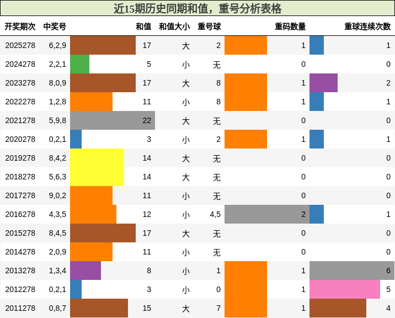This screenshot has width=395, height=318.
Task: Click the blue streak bar in row 2016278
Action: 317,214
